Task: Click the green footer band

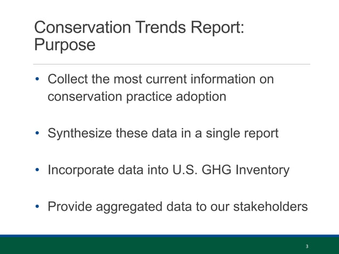Action: click(x=159, y=246)
